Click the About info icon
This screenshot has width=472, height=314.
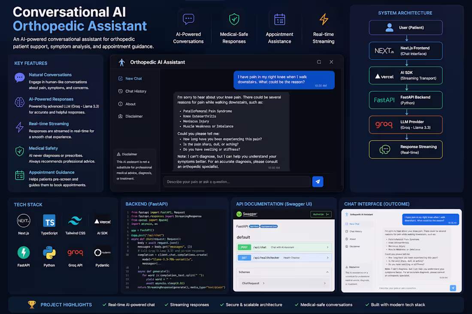click(121, 104)
